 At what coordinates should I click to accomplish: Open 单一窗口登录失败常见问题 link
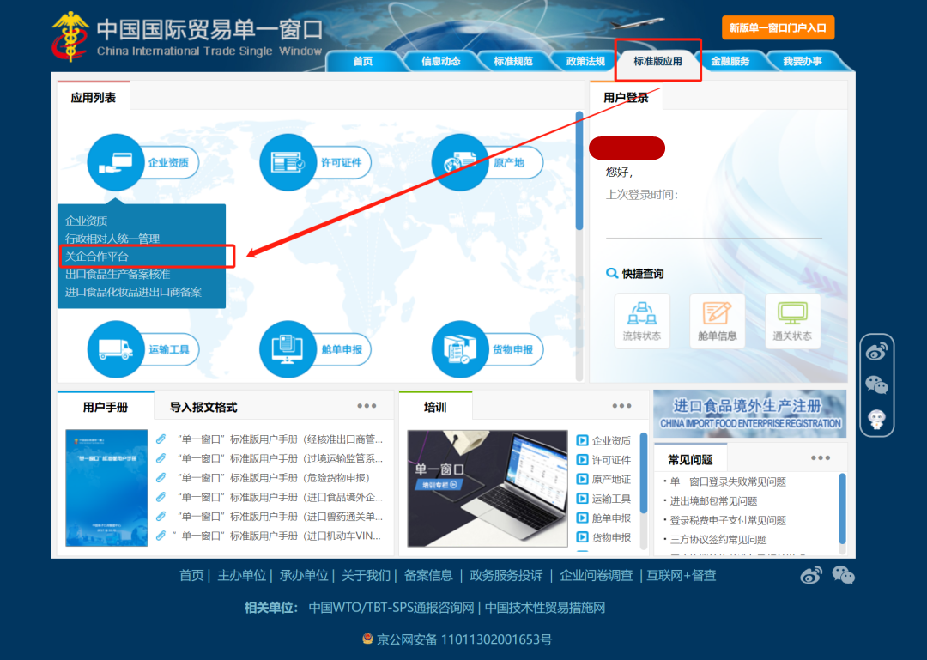[728, 481]
